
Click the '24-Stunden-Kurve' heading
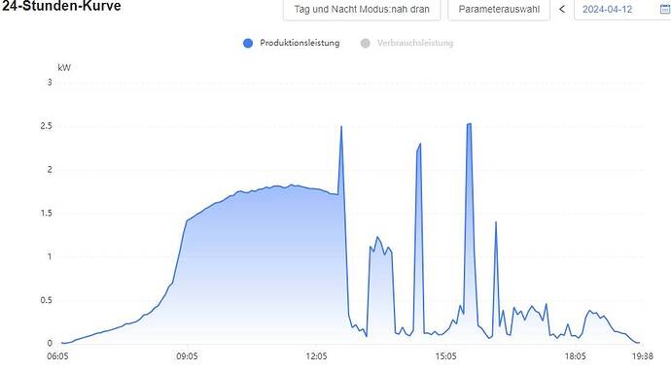[61, 6]
